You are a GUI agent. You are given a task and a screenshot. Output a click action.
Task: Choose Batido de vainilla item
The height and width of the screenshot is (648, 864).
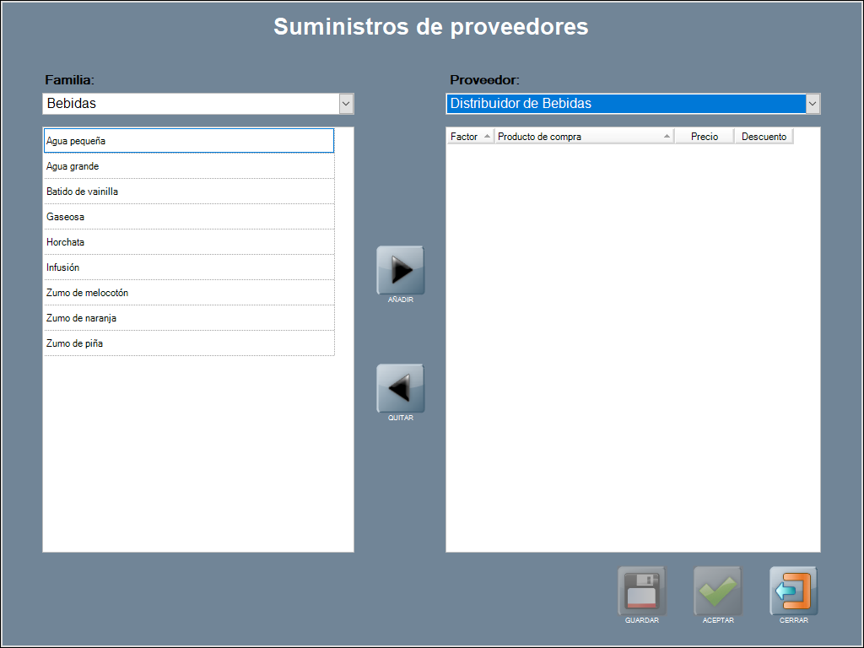pyautogui.click(x=189, y=192)
